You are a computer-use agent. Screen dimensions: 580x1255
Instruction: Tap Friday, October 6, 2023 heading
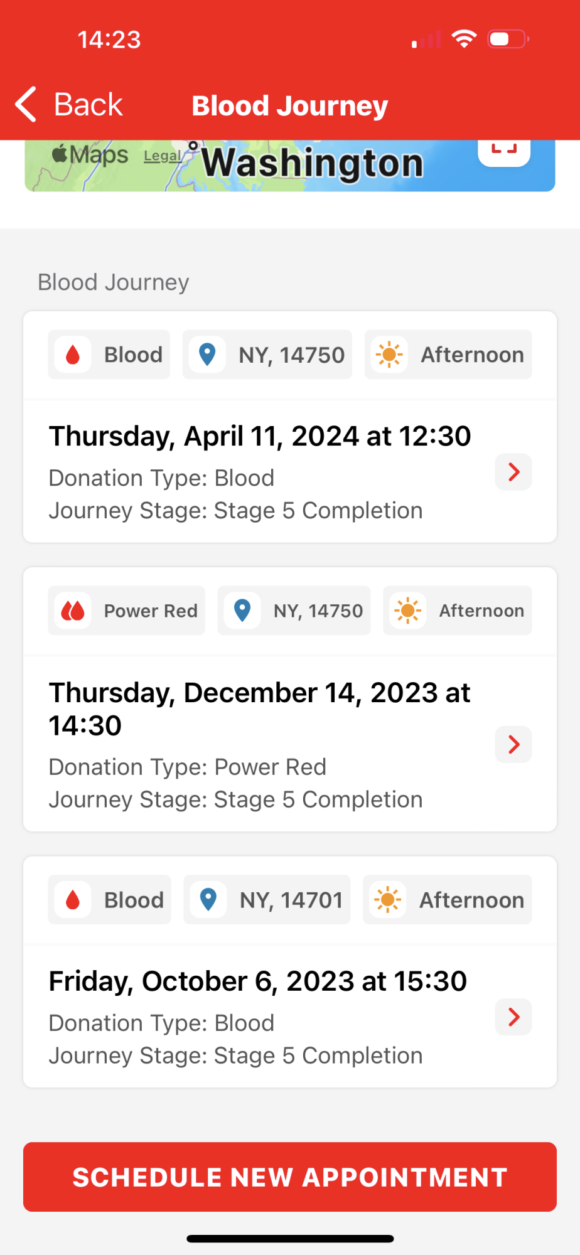pos(257,981)
